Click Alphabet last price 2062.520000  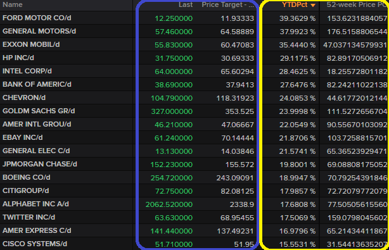[x=169, y=204]
